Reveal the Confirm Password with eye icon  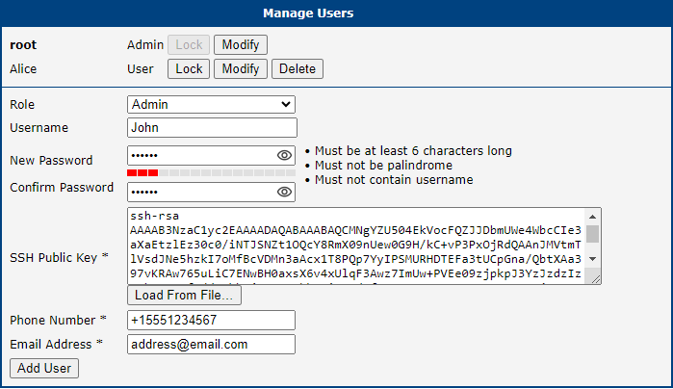coord(284,192)
